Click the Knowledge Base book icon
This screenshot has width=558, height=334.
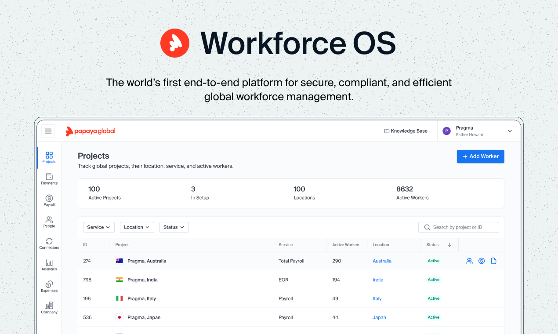[x=387, y=131]
